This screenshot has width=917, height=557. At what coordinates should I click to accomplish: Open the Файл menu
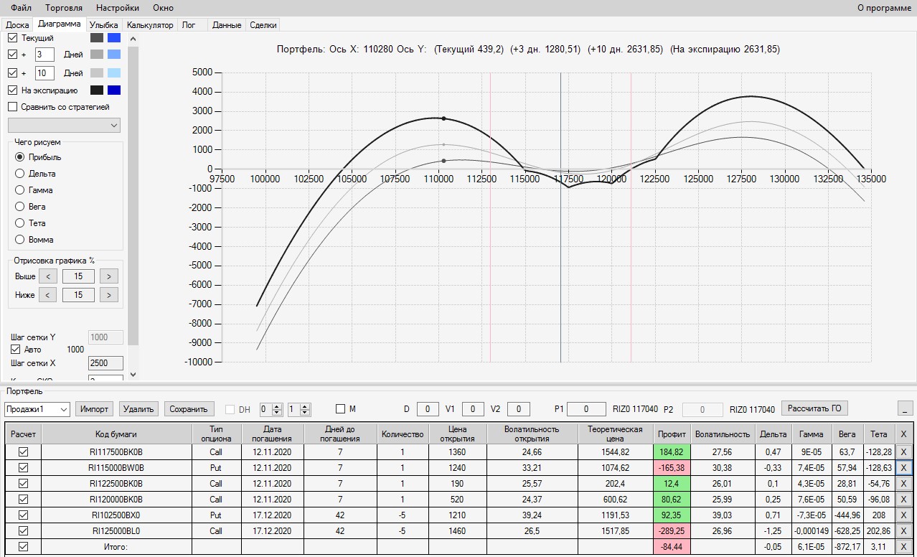pos(21,8)
